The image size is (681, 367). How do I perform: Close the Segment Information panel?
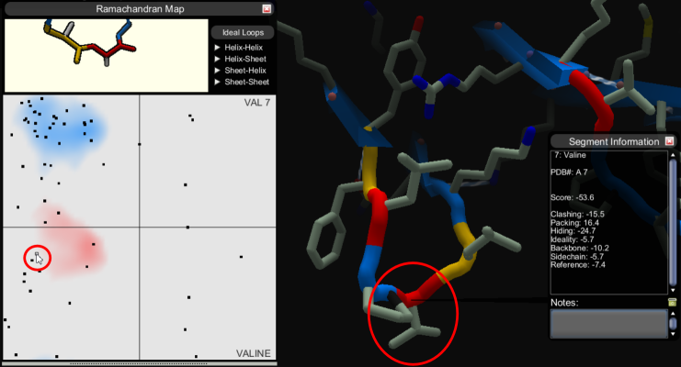669,141
